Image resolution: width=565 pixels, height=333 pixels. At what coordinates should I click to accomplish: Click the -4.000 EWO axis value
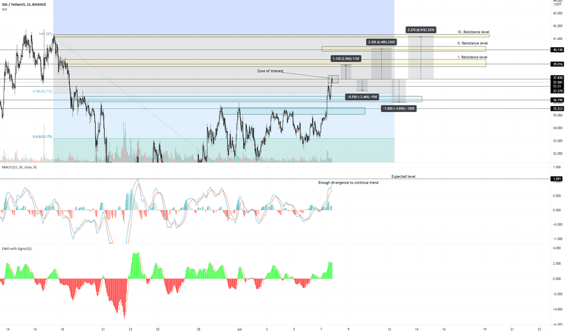[x=557, y=309]
